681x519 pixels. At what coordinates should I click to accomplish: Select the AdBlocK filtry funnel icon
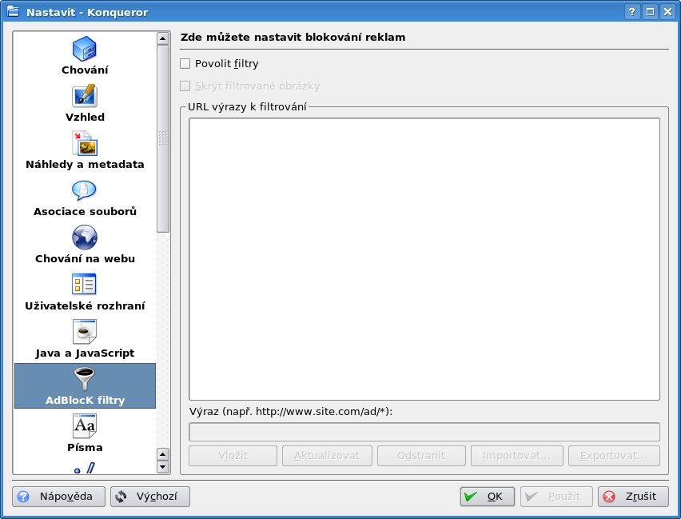click(84, 378)
